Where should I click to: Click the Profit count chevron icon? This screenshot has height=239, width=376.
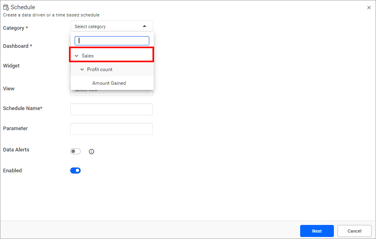[82, 69]
